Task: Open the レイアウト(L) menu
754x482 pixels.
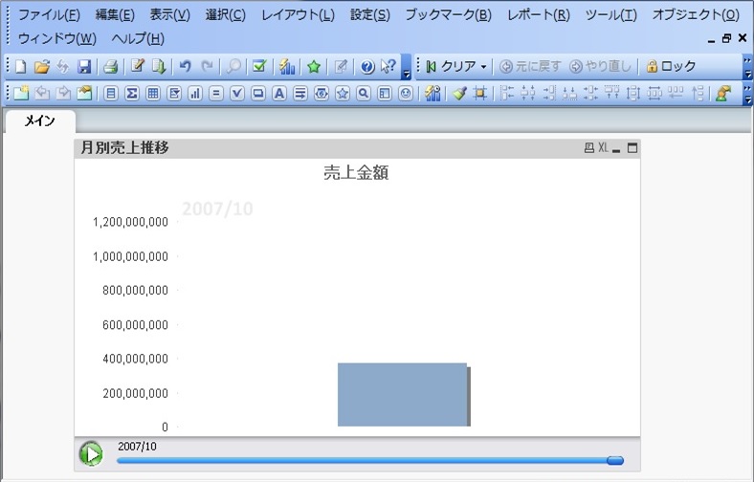Action: pyautogui.click(x=298, y=15)
